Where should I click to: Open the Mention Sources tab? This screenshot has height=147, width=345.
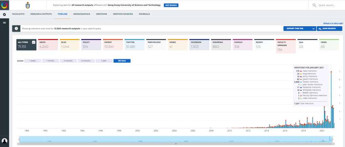point(123,14)
